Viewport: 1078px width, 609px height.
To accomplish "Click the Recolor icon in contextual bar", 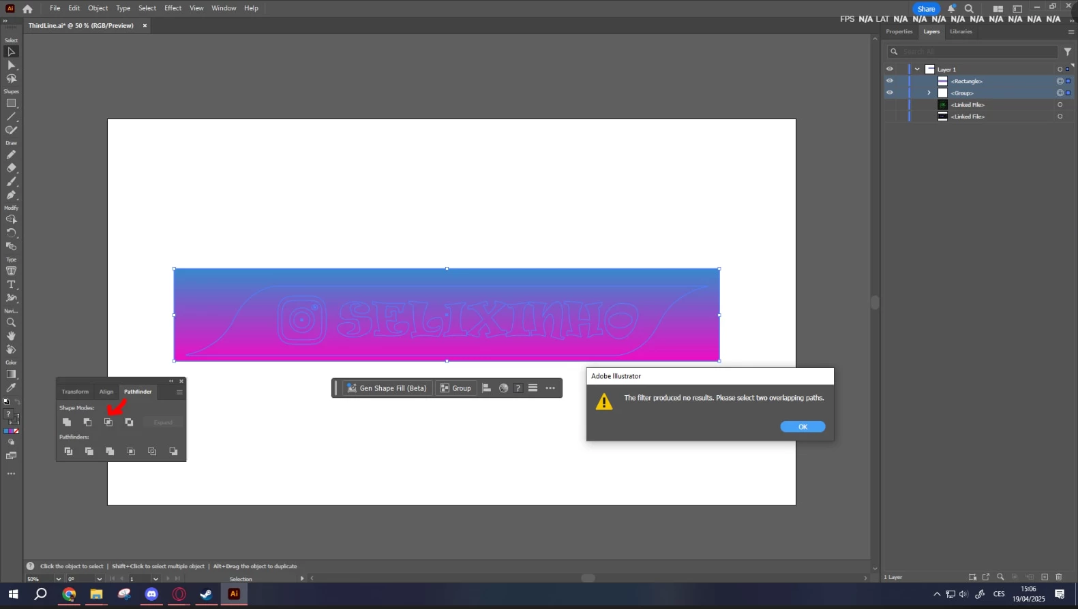I will (x=503, y=388).
